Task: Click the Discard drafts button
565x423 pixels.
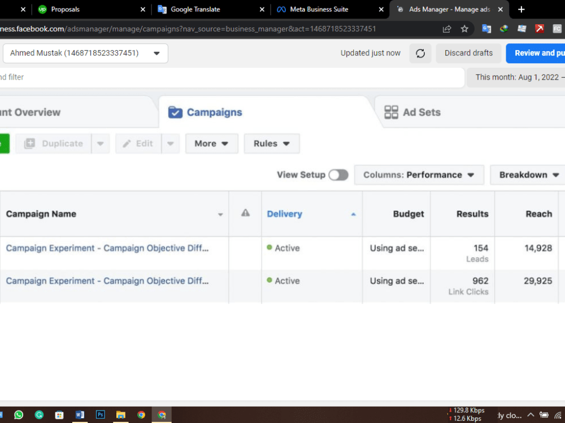Action: 468,53
